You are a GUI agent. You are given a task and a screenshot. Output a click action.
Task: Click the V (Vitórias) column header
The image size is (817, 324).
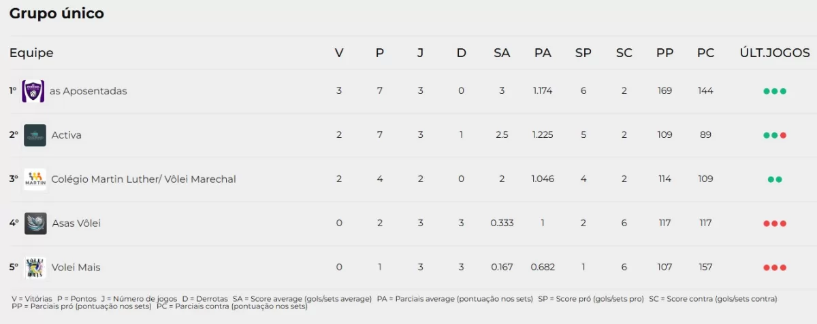[339, 53]
